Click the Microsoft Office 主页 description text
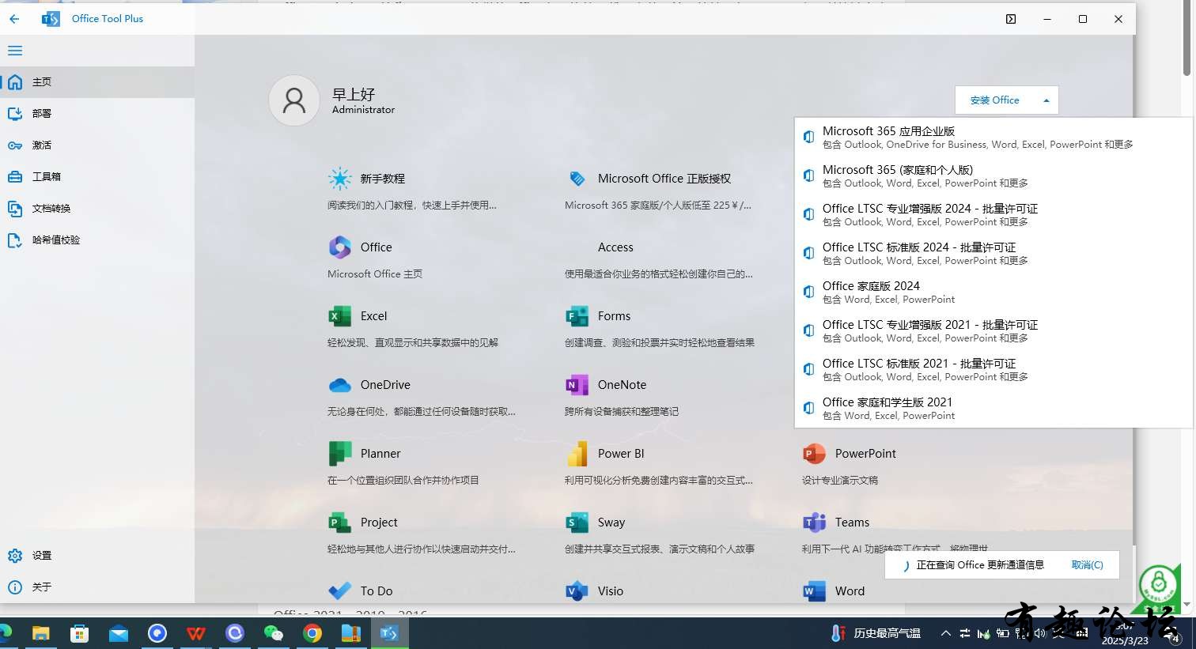The width and height of the screenshot is (1196, 649). (x=375, y=274)
